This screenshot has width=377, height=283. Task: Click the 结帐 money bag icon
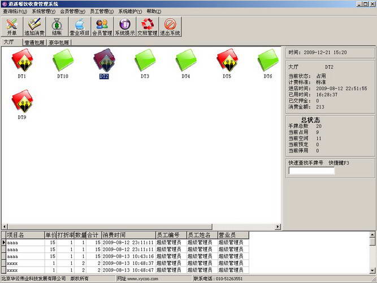(x=57, y=27)
